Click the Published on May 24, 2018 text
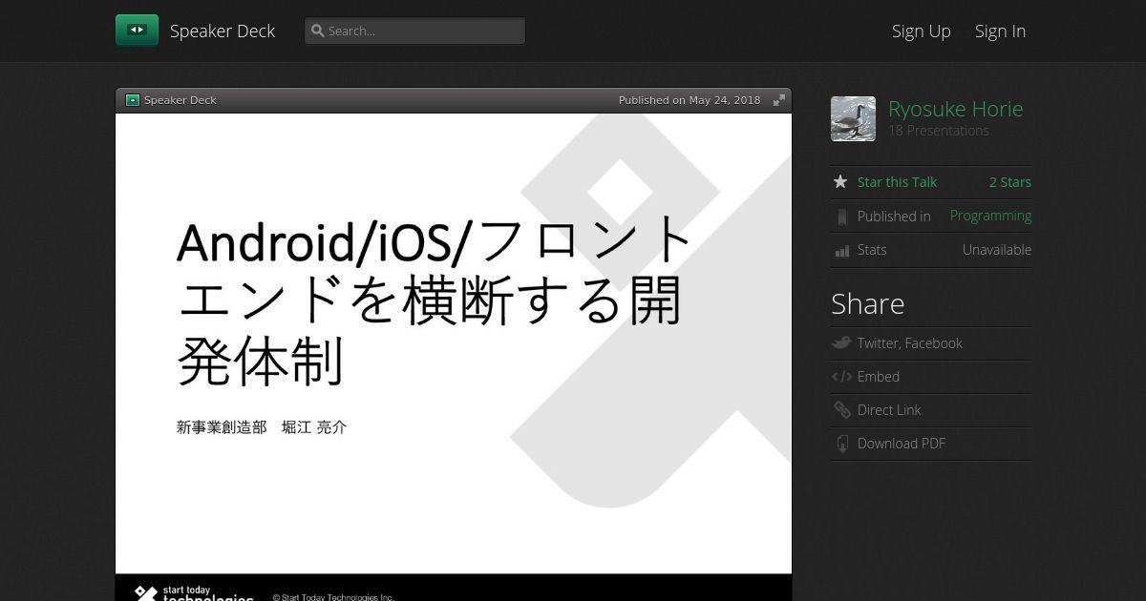Screen dimensions: 1146x601 [690, 100]
